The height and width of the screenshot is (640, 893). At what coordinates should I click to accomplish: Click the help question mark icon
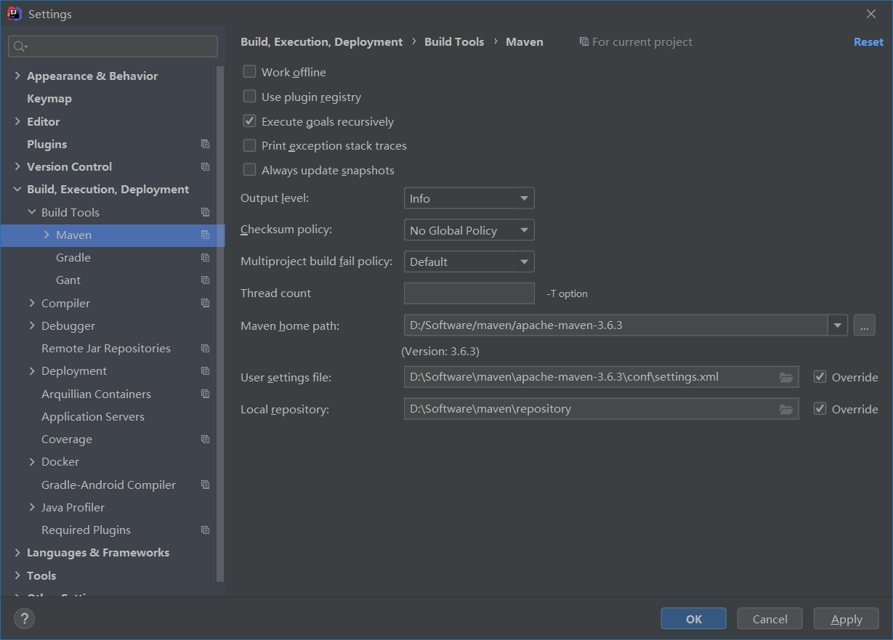(25, 619)
